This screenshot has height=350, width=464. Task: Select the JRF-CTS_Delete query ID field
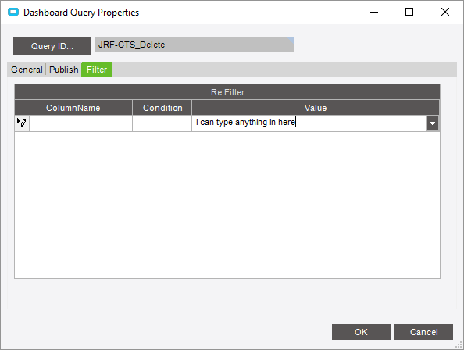195,45
